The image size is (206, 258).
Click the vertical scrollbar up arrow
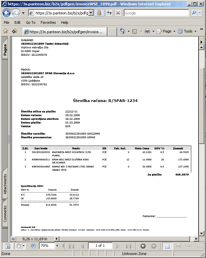[201, 48]
